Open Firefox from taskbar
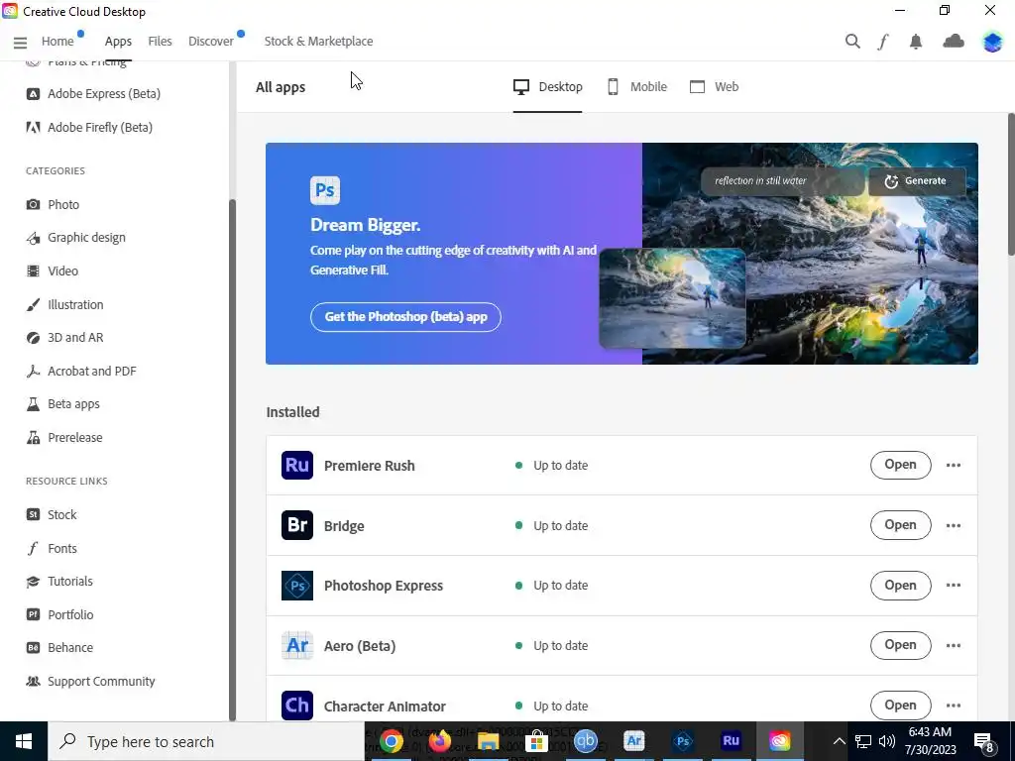Viewport: 1015px width, 761px height. (439, 741)
